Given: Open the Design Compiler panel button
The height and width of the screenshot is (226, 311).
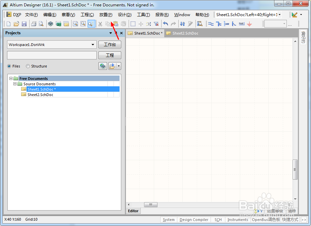Looking at the screenshot, I should click(194, 220).
